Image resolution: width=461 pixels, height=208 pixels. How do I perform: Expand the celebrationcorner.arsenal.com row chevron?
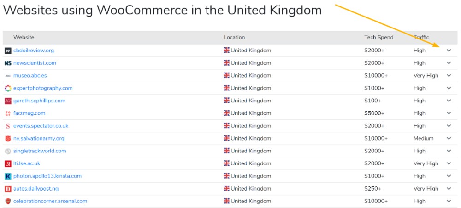tap(449, 201)
